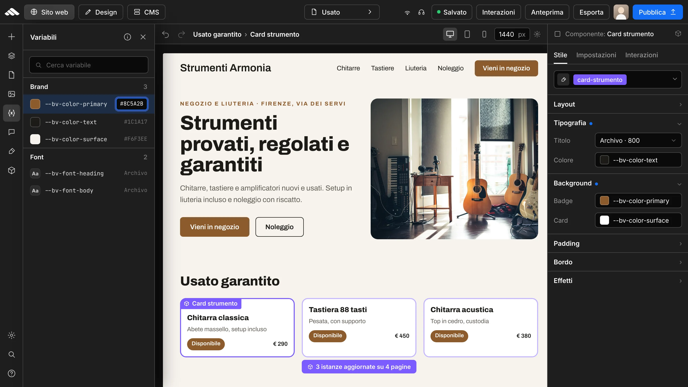Open the card-strumento class dropdown
688x387 pixels.
675,79
